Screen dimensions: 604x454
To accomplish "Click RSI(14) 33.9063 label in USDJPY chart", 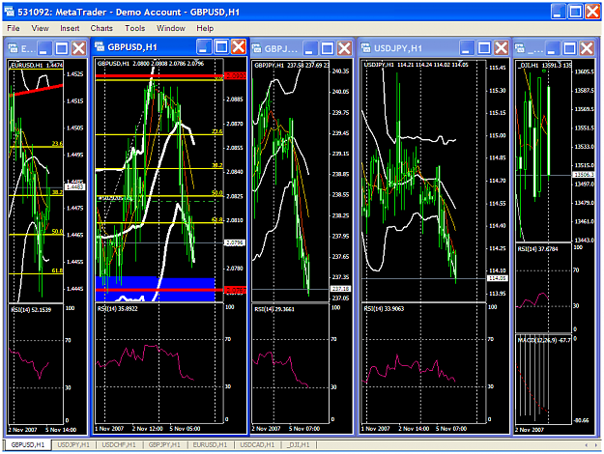I will tap(384, 308).
